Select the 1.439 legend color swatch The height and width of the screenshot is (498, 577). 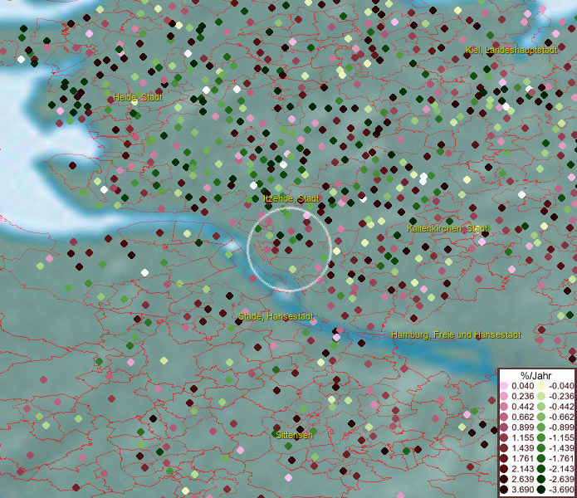(x=505, y=448)
